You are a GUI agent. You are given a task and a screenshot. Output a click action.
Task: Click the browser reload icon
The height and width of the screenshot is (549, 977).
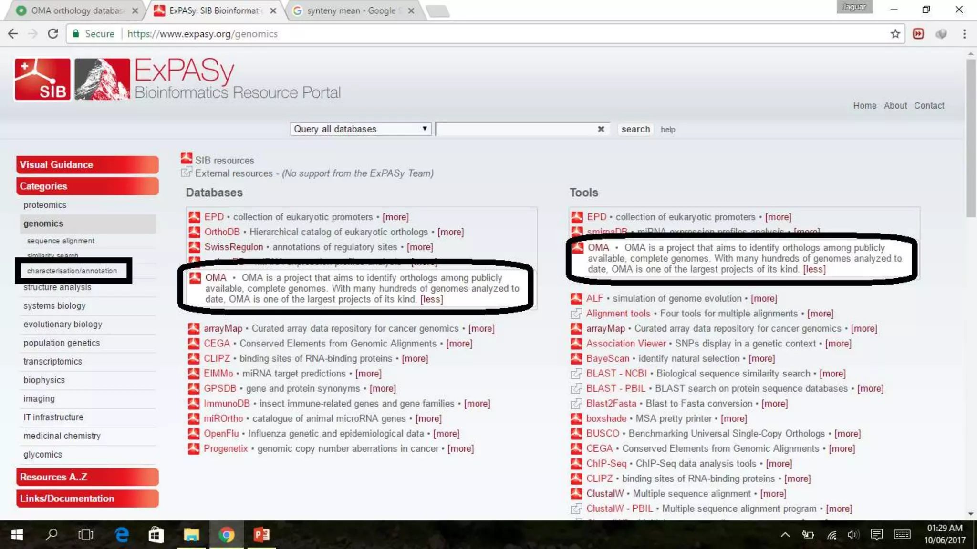point(53,34)
